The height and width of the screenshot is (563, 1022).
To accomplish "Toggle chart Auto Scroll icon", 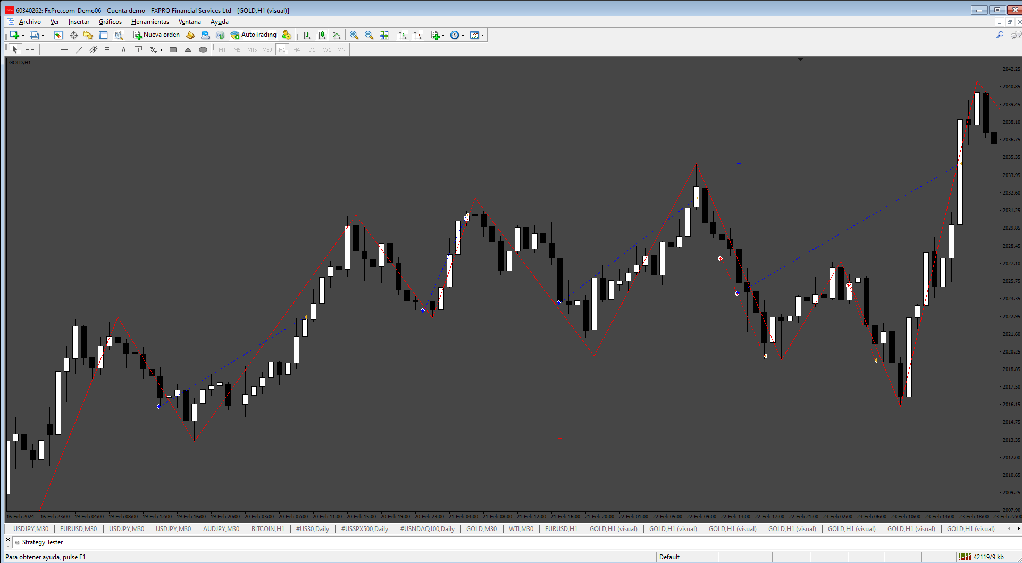I will coord(403,35).
